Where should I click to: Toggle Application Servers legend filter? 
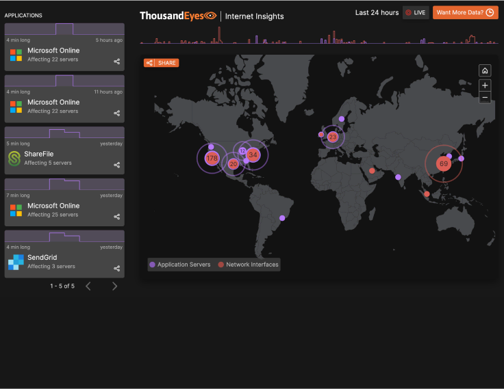tap(181, 265)
